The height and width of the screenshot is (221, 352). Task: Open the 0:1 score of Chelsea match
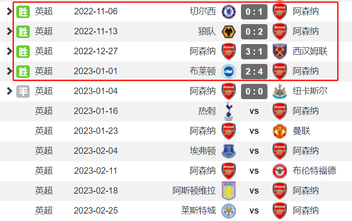254,12
